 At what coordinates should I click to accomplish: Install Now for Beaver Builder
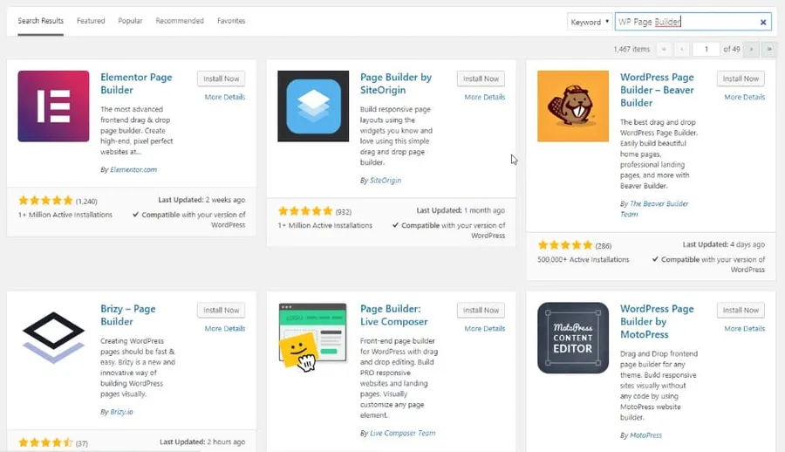[x=741, y=79]
